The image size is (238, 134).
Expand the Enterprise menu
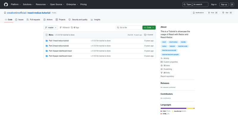pos(72,4)
